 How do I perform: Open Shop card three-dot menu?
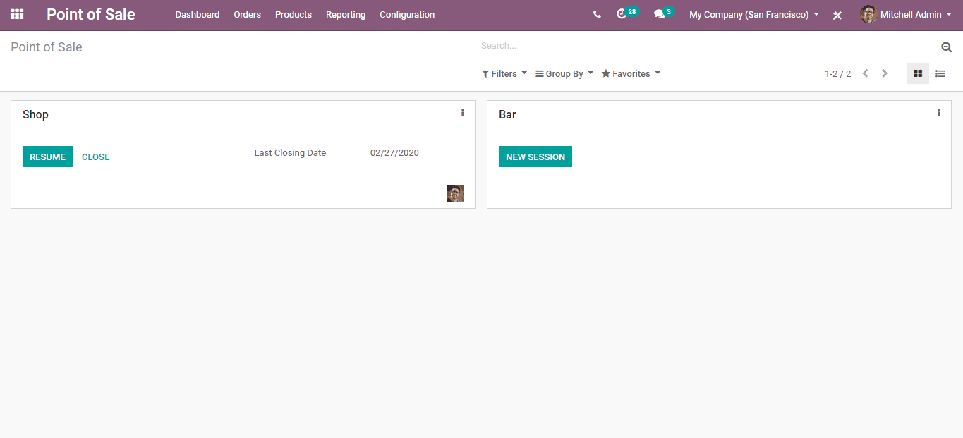[463, 113]
